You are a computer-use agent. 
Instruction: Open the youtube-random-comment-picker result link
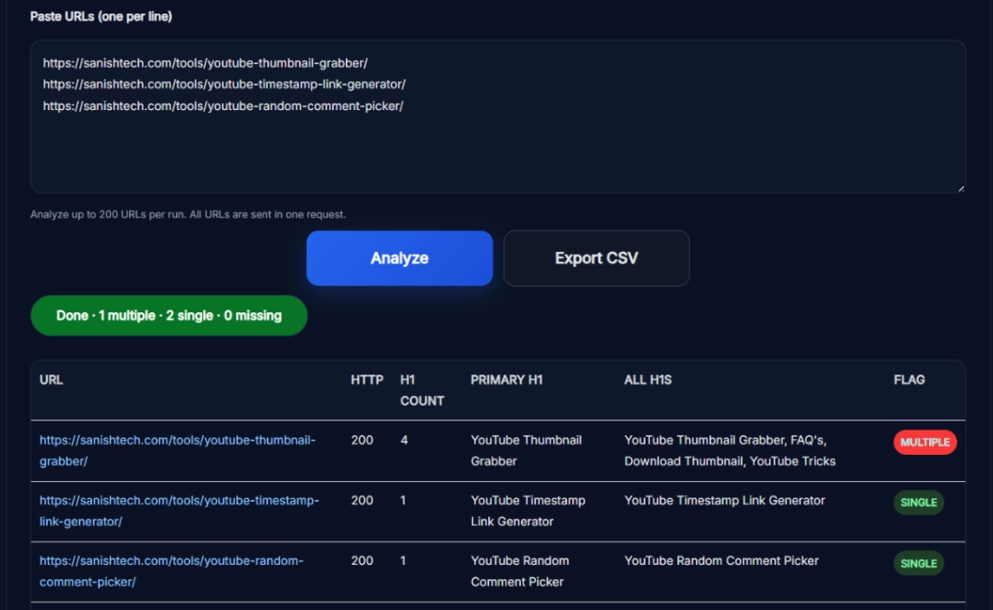click(x=172, y=571)
